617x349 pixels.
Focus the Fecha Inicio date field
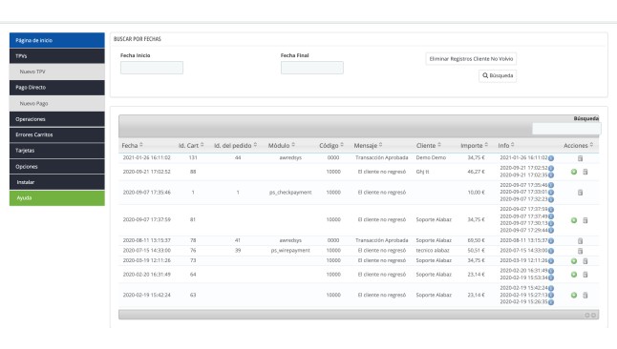[x=152, y=68]
